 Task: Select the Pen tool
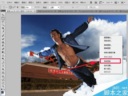point(3,63)
